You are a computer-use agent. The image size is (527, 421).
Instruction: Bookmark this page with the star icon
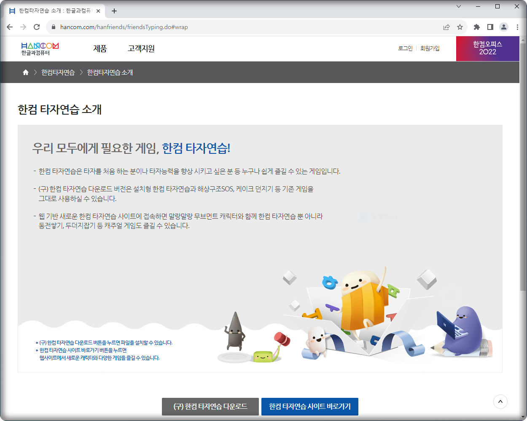[460, 27]
